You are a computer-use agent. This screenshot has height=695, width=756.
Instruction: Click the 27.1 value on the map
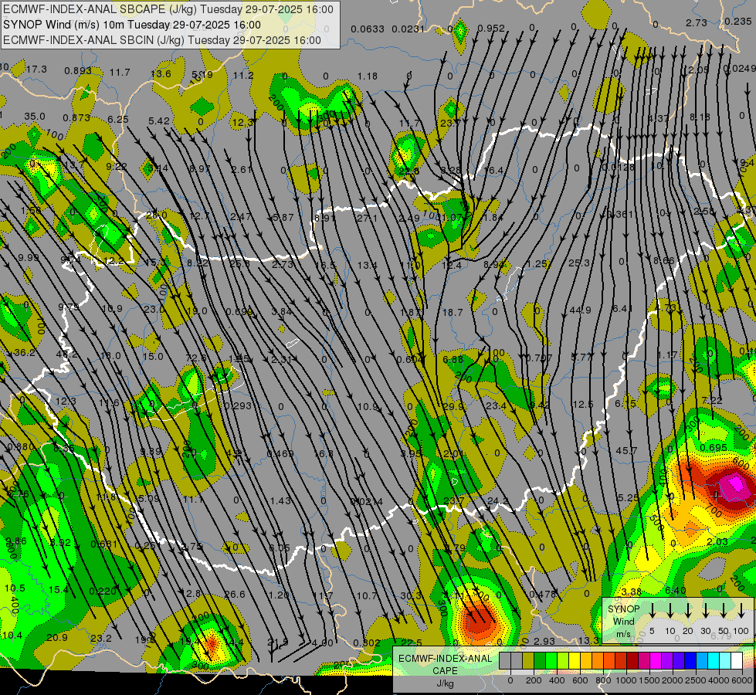(x=367, y=219)
